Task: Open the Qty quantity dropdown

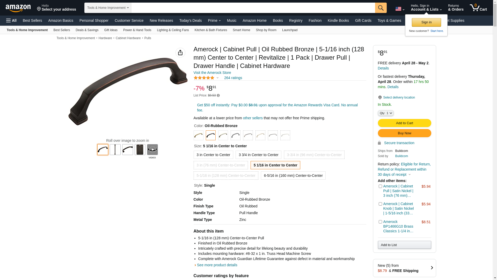Action: tap(386, 113)
